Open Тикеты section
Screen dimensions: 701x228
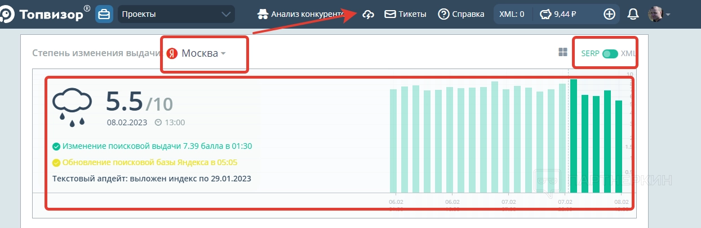click(x=405, y=14)
